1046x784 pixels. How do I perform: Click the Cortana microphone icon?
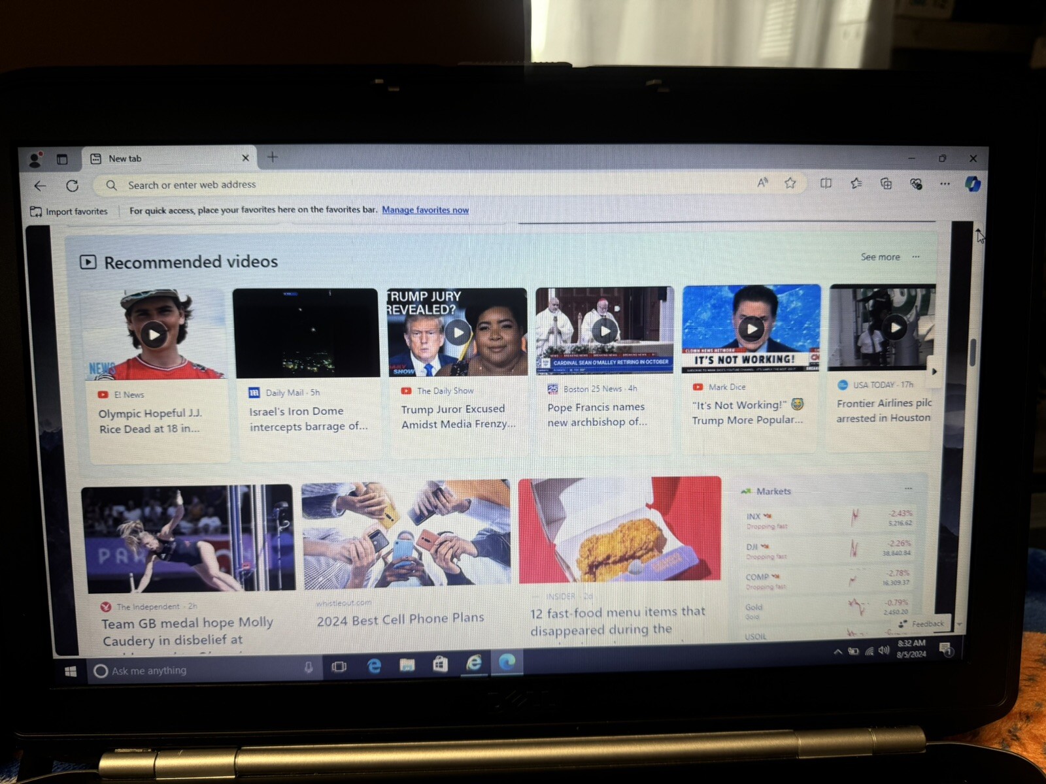pos(308,668)
